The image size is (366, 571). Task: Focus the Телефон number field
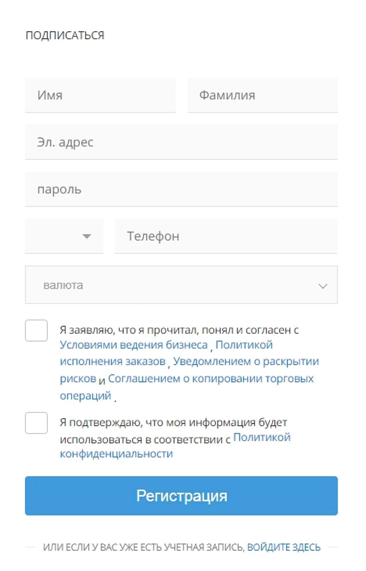(x=226, y=236)
